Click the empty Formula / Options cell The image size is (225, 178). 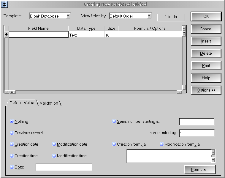(x=150, y=34)
